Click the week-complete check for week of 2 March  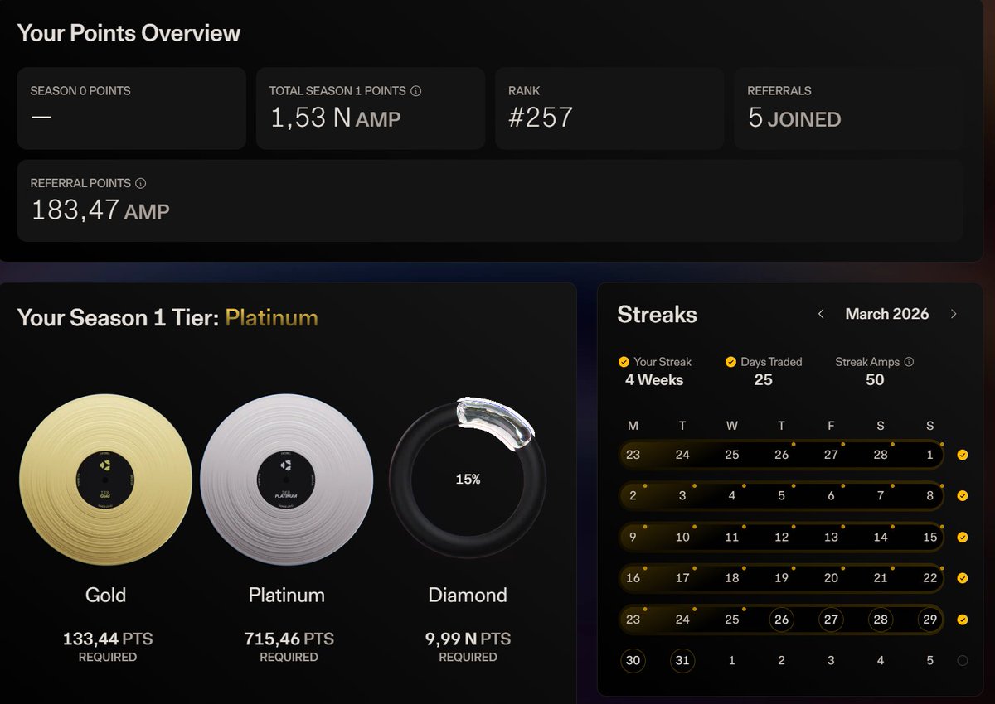click(x=962, y=496)
